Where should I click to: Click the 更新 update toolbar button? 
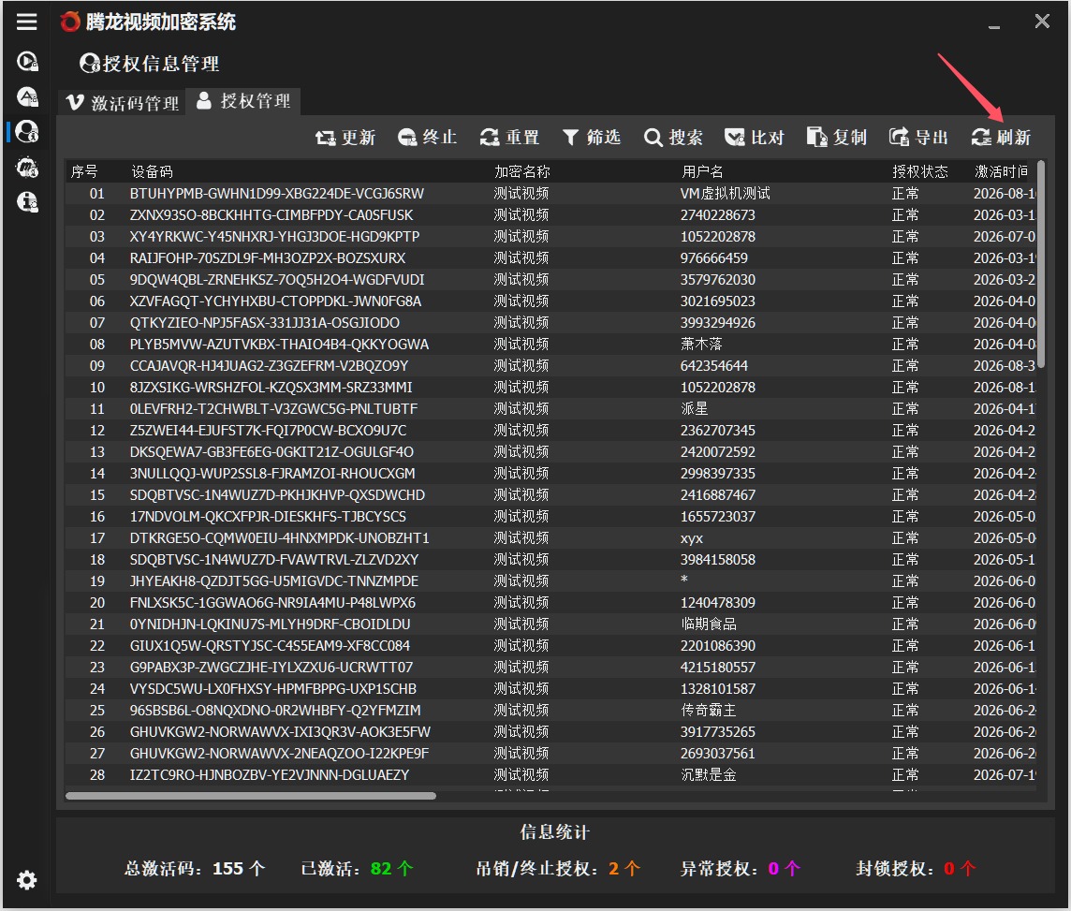pyautogui.click(x=345, y=138)
